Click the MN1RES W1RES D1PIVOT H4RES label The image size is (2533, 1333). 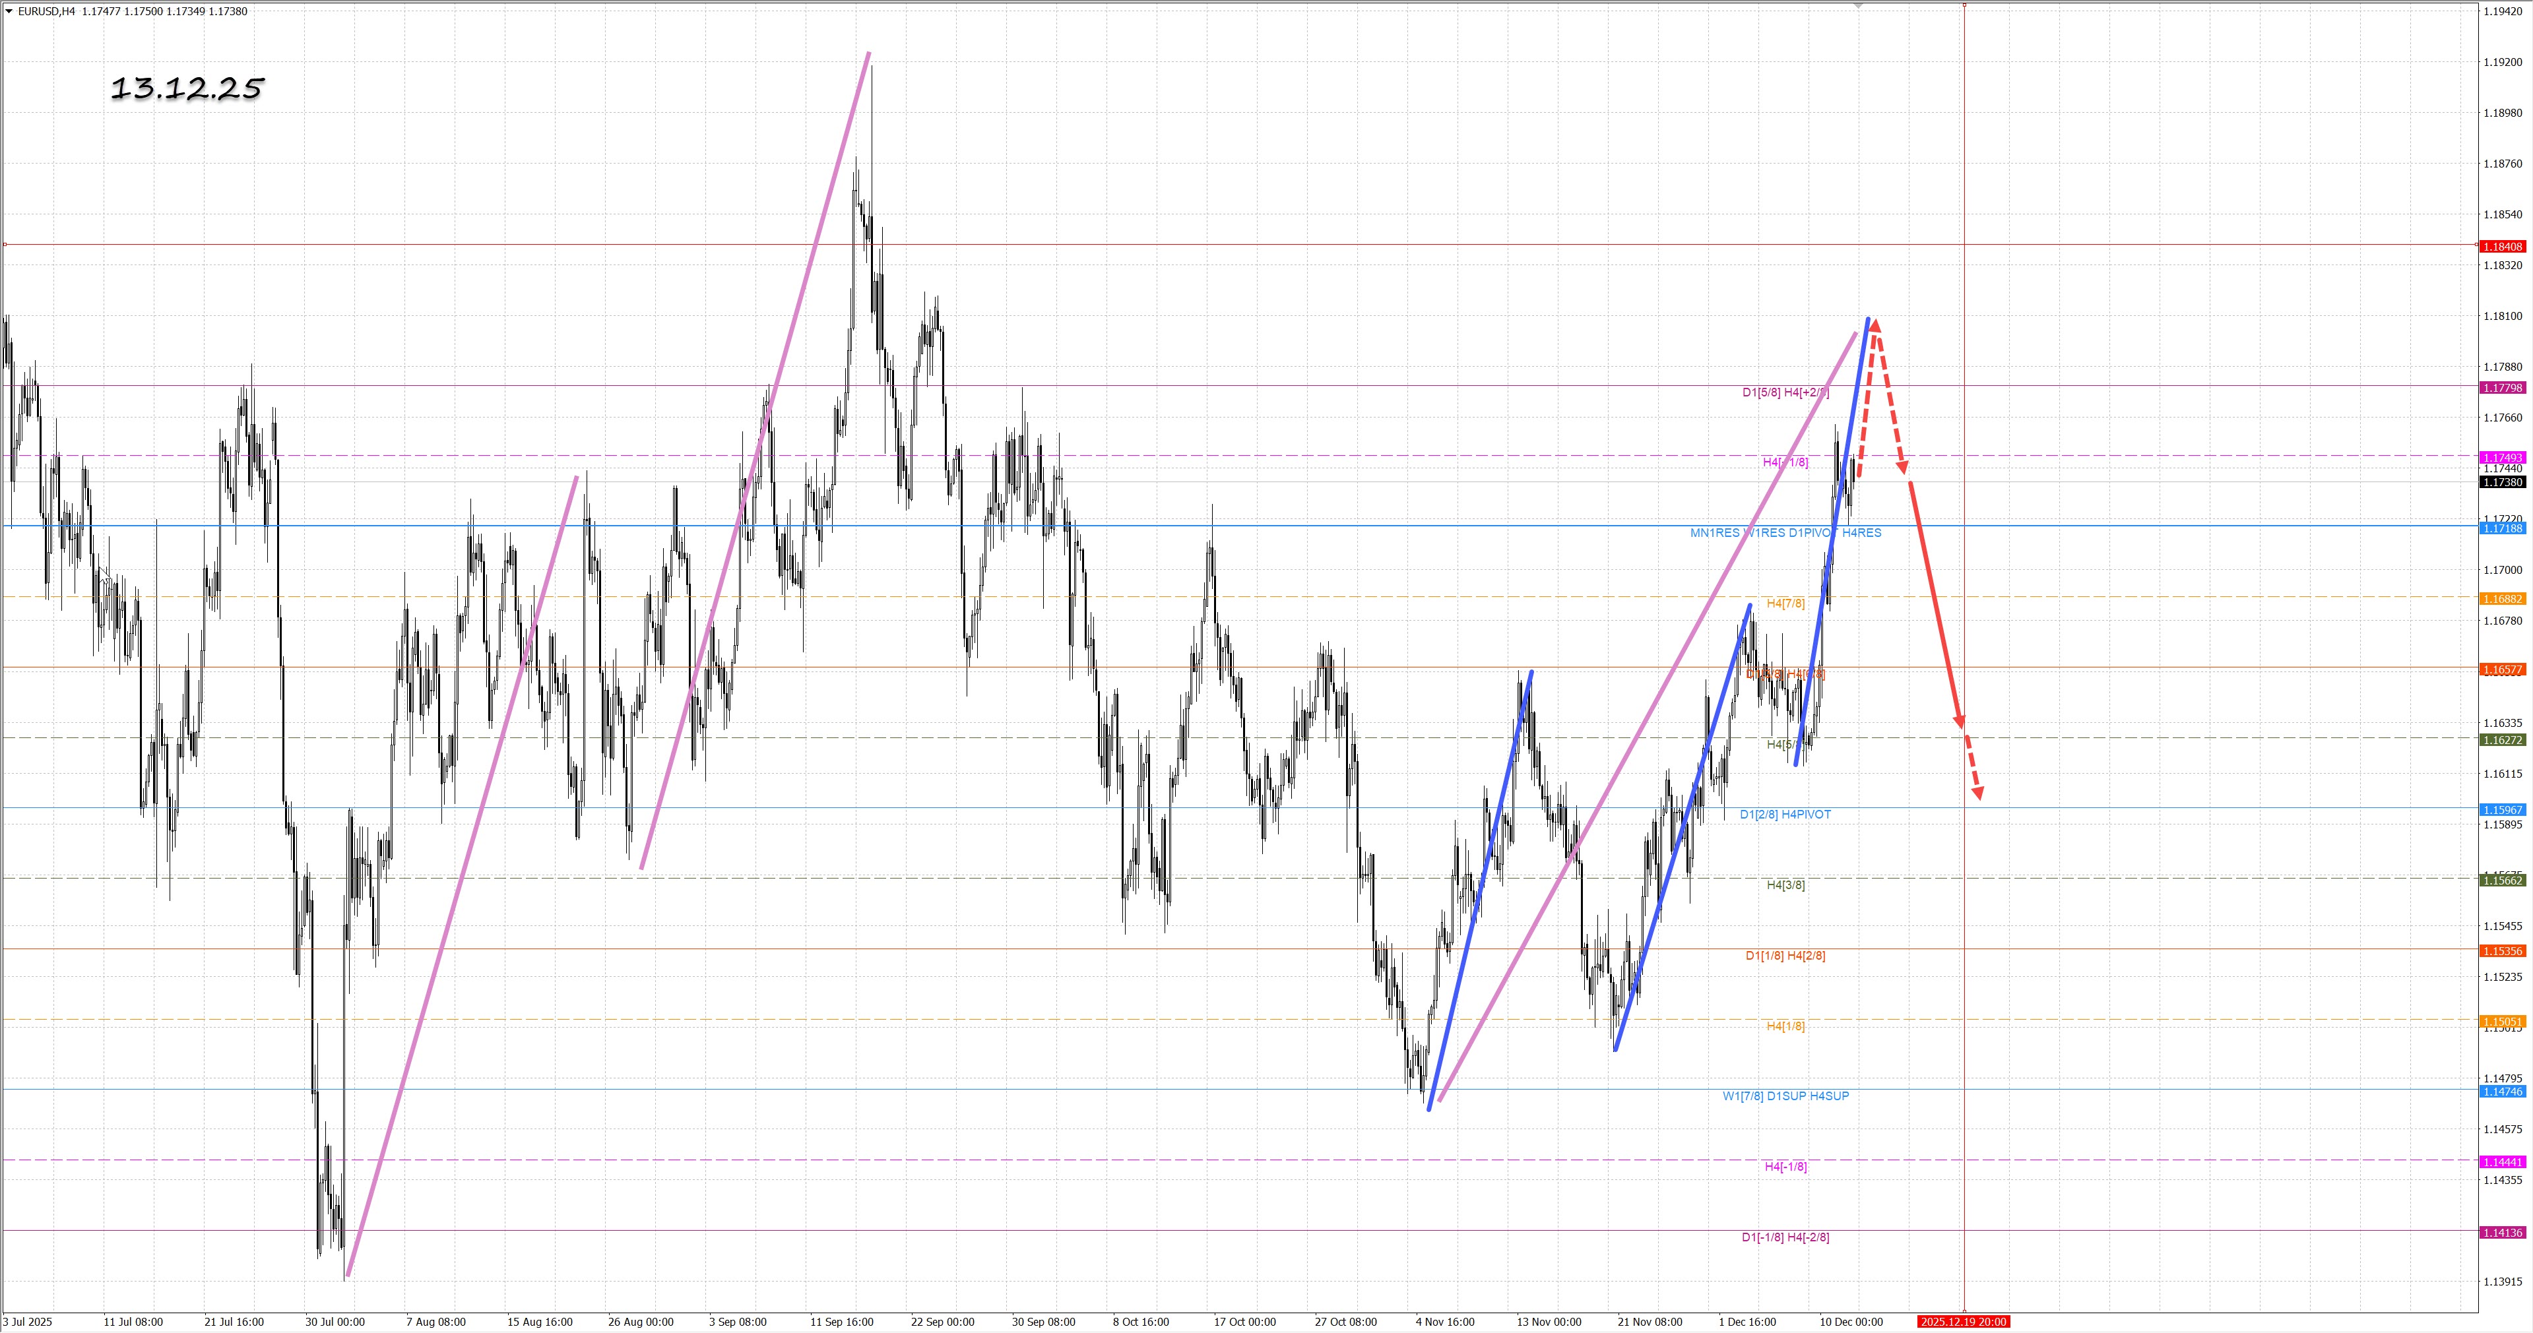tap(1785, 533)
